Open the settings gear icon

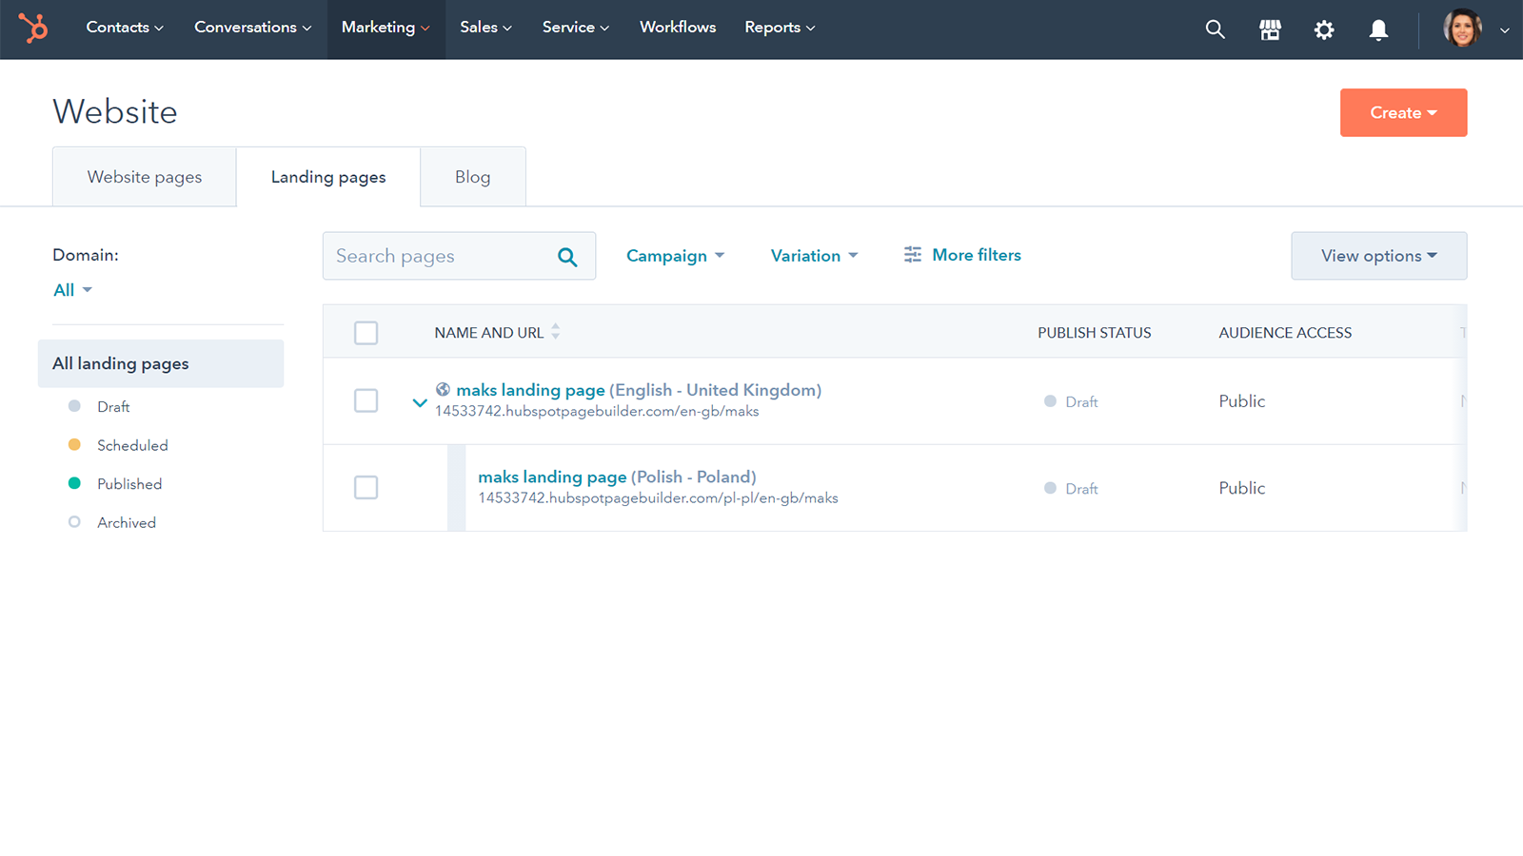[x=1324, y=29]
